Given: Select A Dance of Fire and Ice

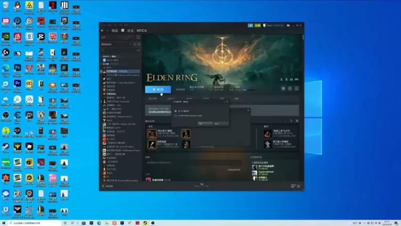Looking at the screenshot, I should pyautogui.click(x=121, y=75).
